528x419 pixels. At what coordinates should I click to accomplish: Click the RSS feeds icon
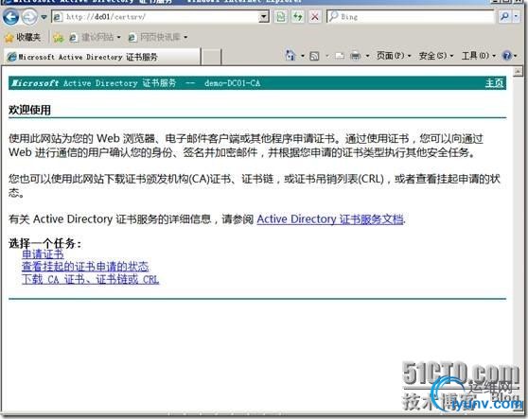(x=314, y=56)
